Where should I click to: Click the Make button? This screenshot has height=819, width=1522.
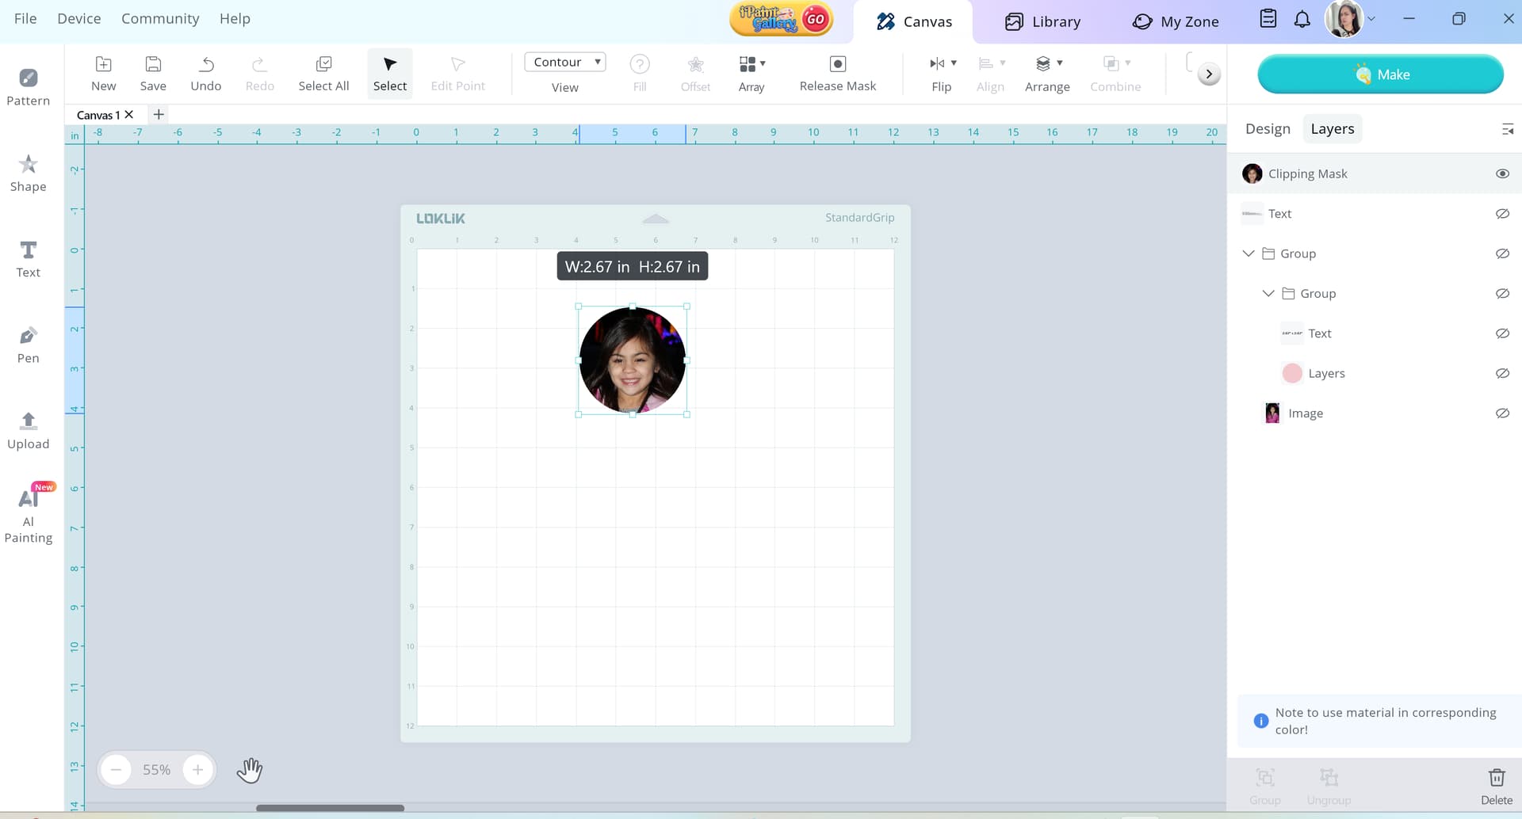(1379, 74)
